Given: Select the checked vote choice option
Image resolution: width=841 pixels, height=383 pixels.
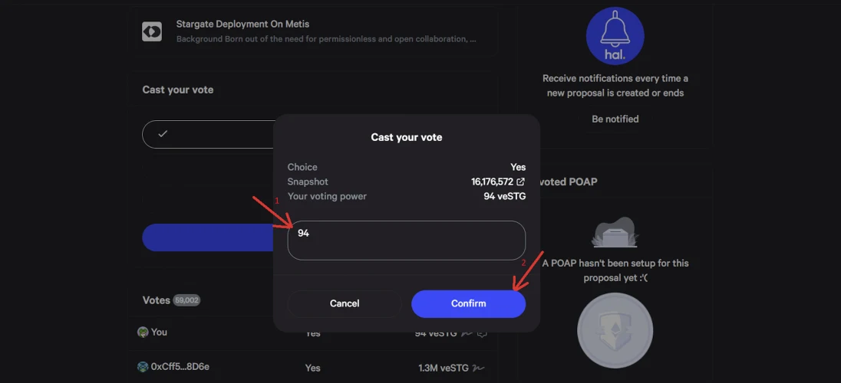Looking at the screenshot, I should (x=209, y=134).
